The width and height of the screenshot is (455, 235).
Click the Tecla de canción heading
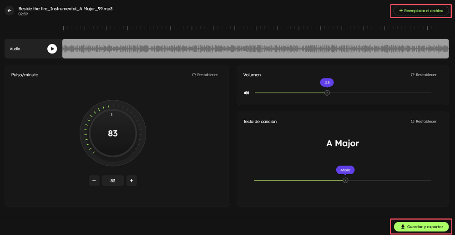click(260, 122)
